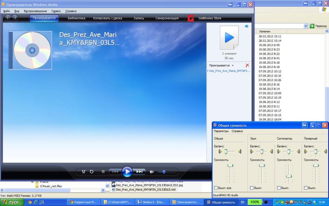
Task: Click the red X to clear the playlist
Action: pos(247,65)
